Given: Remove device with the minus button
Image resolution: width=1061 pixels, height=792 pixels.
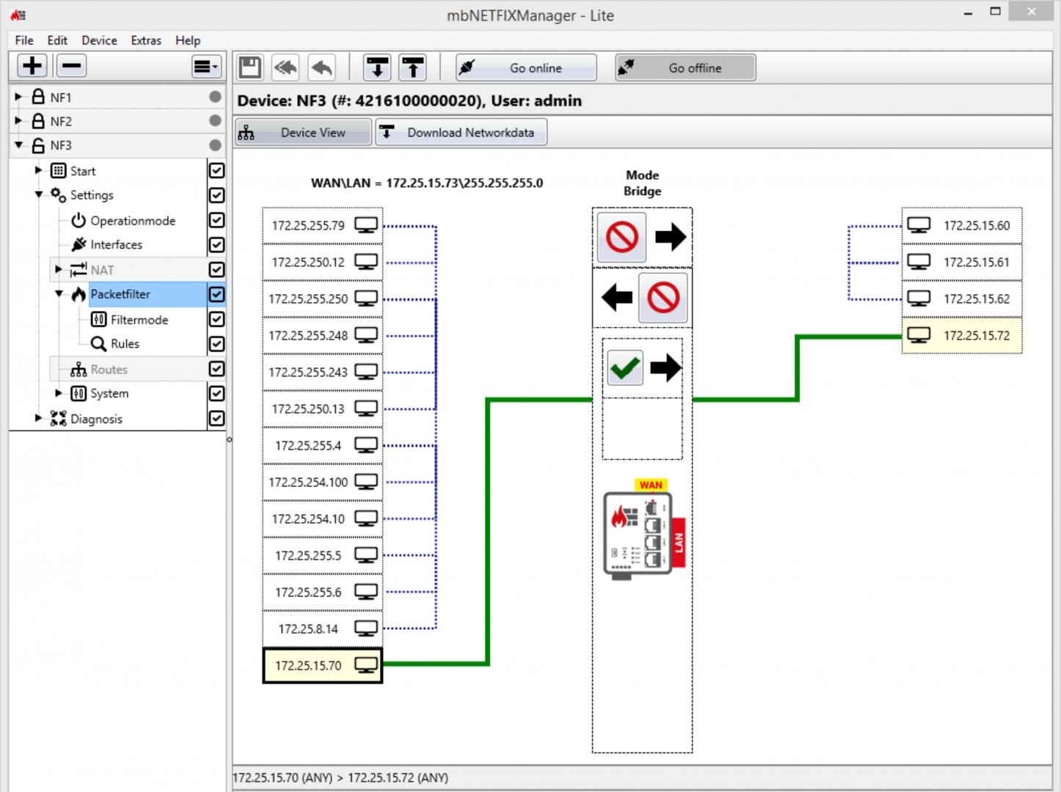Looking at the screenshot, I should [x=71, y=66].
